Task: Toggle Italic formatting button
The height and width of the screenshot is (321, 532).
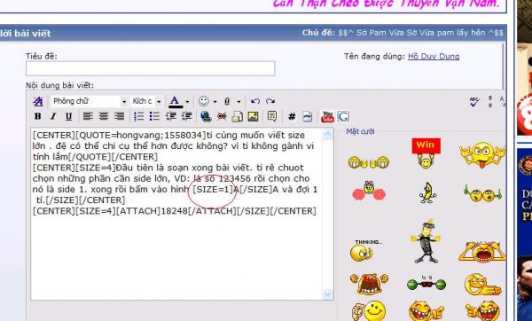Action: coord(53,116)
